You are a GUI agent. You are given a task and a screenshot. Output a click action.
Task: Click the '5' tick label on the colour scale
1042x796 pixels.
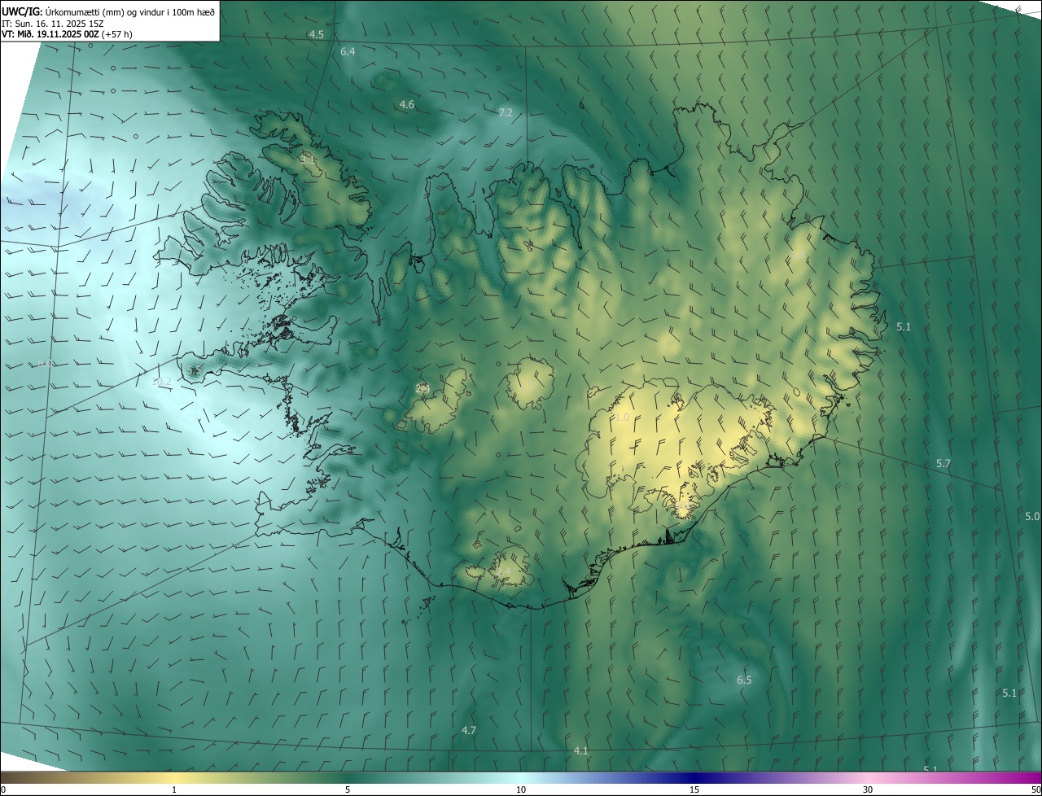[x=348, y=789]
